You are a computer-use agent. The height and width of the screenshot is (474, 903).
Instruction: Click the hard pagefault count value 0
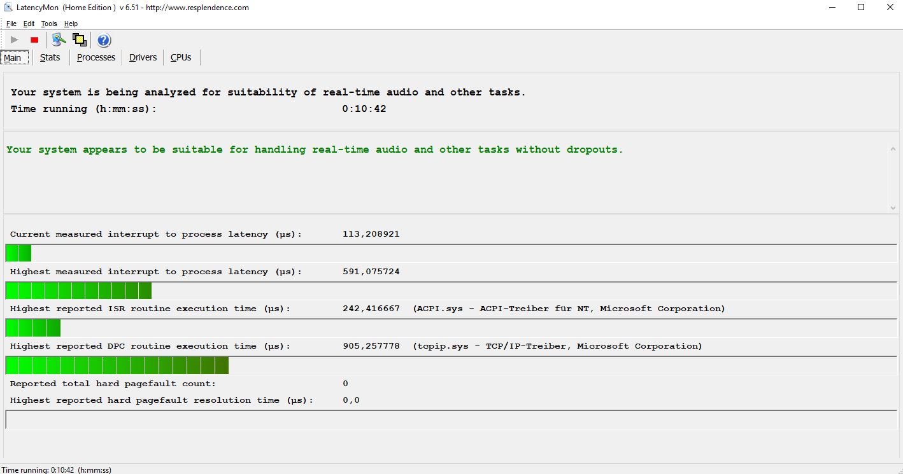(x=345, y=384)
